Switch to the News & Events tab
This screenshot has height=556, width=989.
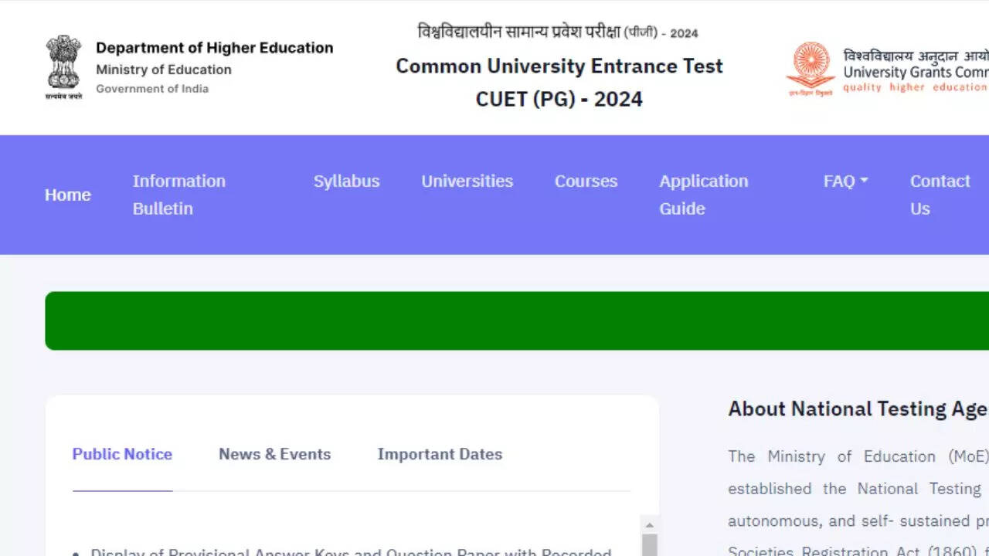(274, 454)
